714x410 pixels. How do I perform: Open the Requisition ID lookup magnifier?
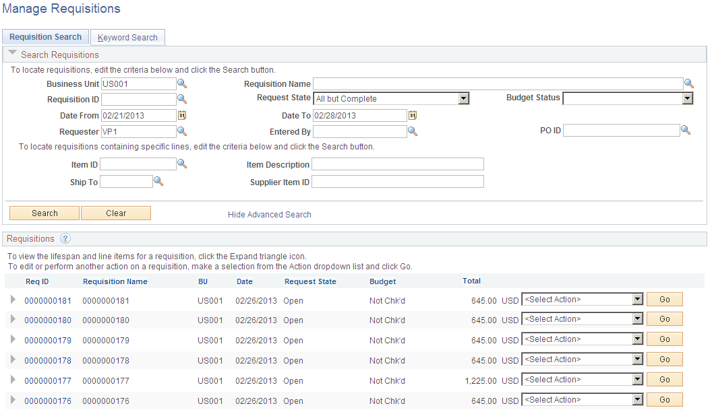click(182, 98)
